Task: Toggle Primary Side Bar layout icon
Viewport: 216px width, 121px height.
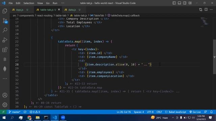Action: (x=174, y=3)
